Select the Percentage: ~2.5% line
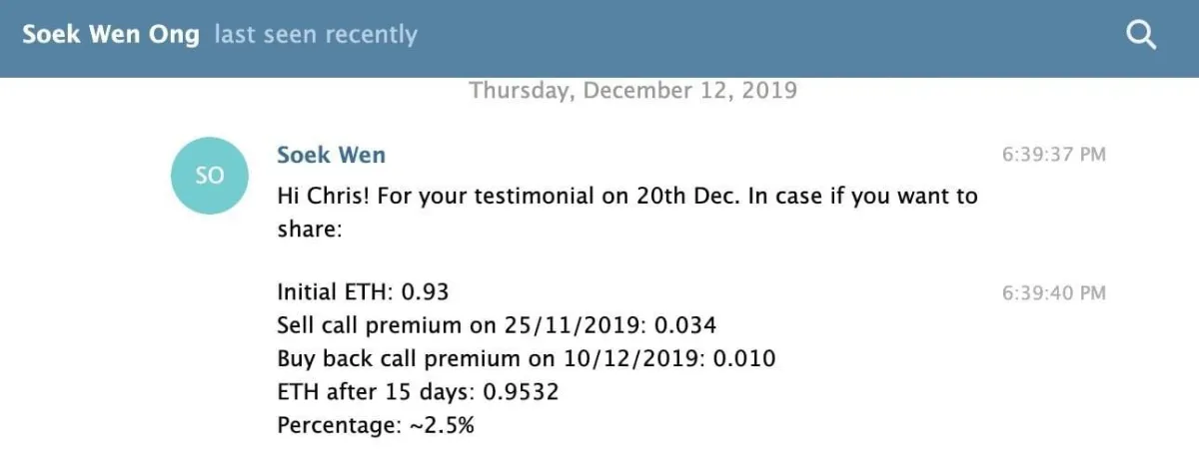Viewport: 1199px width, 468px height. click(x=376, y=425)
